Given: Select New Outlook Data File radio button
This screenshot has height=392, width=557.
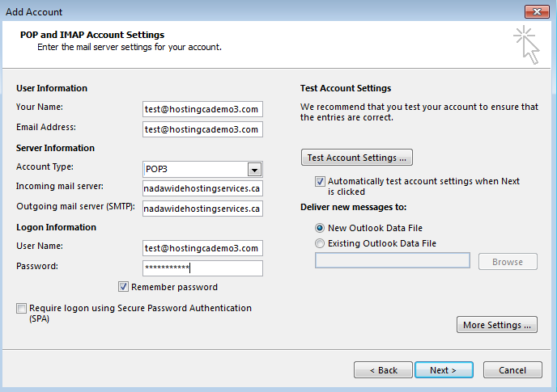Looking at the screenshot, I should coord(320,228).
